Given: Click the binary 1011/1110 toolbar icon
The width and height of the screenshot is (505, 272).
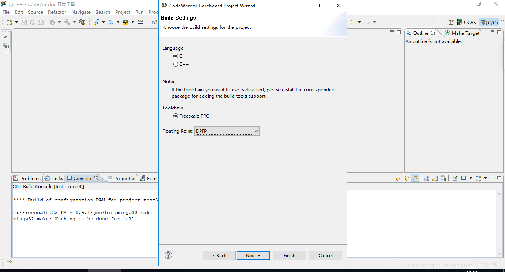Looking at the screenshot, I should (x=111, y=22).
